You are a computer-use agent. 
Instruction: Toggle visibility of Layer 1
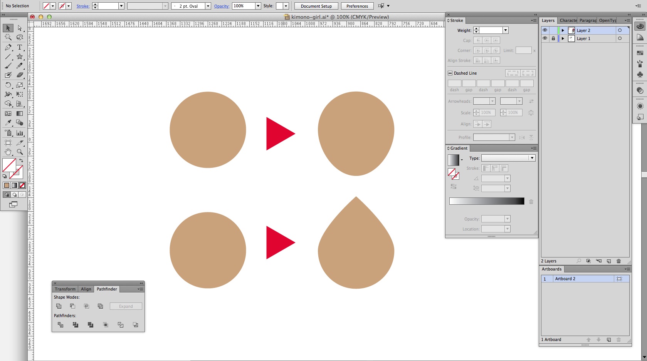545,38
